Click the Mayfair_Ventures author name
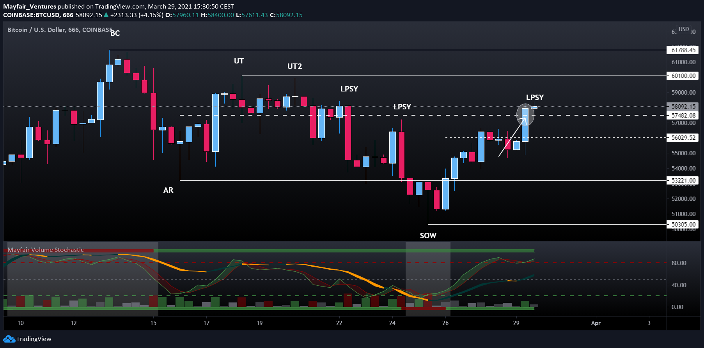704x348 pixels. [x=30, y=7]
